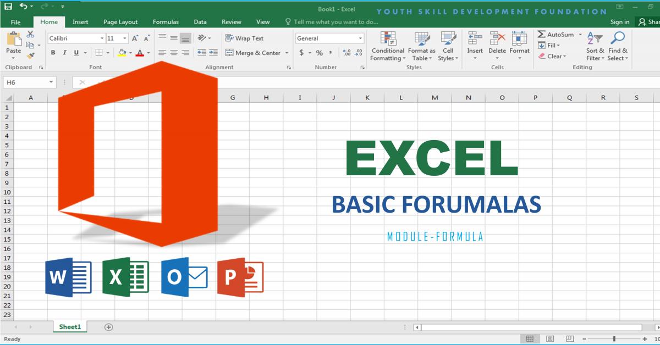Decrease font size with the smaller A
The image size is (660, 345).
146,38
